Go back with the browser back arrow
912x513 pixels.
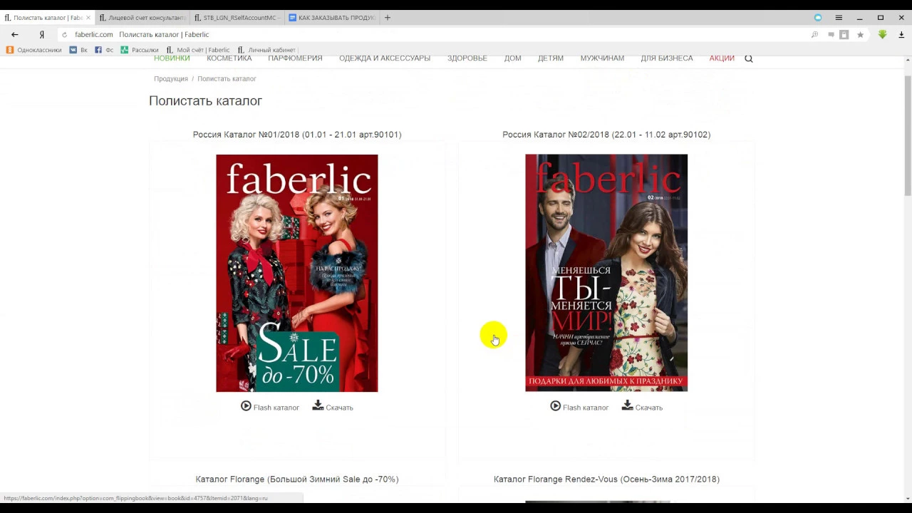[x=14, y=34]
